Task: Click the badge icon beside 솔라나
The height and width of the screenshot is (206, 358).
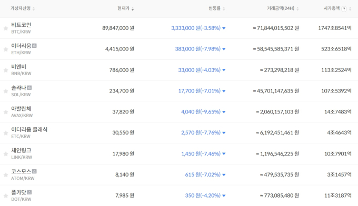Action: (x=29, y=88)
